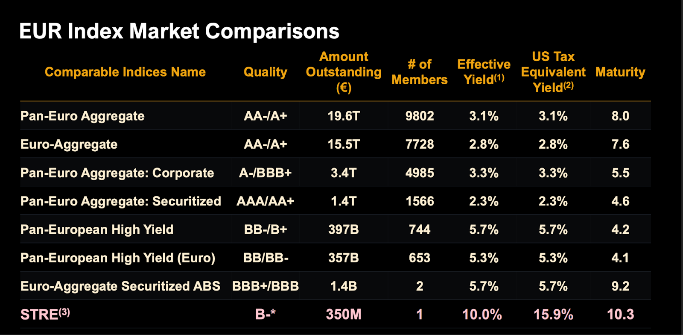Click the "EUR Index Market Comparisons" title
Screen dimensions: 683x335
pyautogui.click(x=179, y=31)
